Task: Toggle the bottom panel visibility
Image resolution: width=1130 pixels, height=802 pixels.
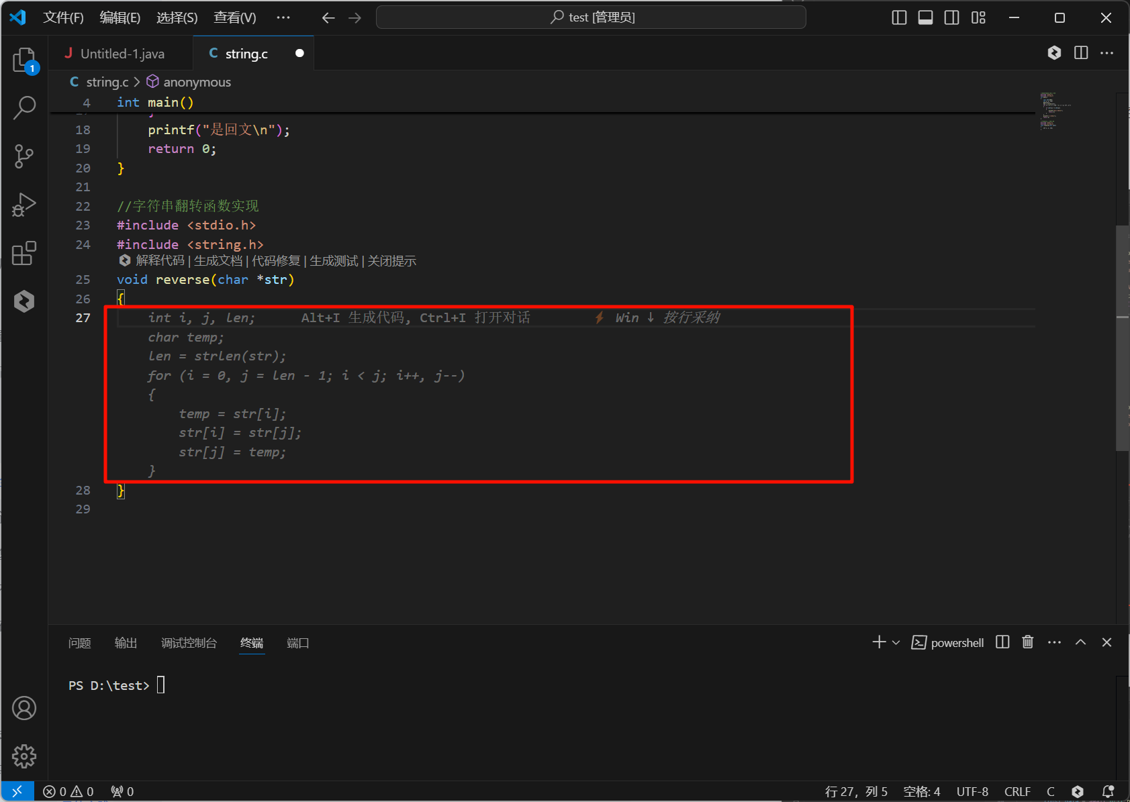Action: [x=925, y=17]
